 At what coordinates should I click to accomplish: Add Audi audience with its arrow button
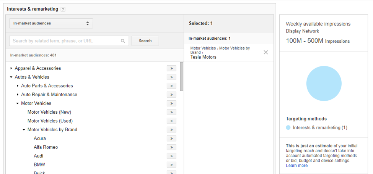click(171, 156)
